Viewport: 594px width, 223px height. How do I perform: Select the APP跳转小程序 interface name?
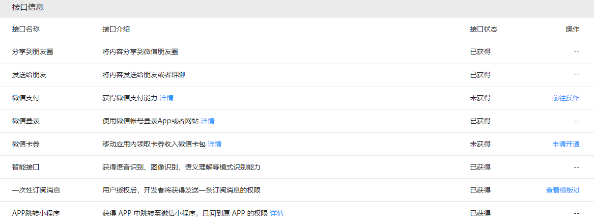click(x=36, y=213)
